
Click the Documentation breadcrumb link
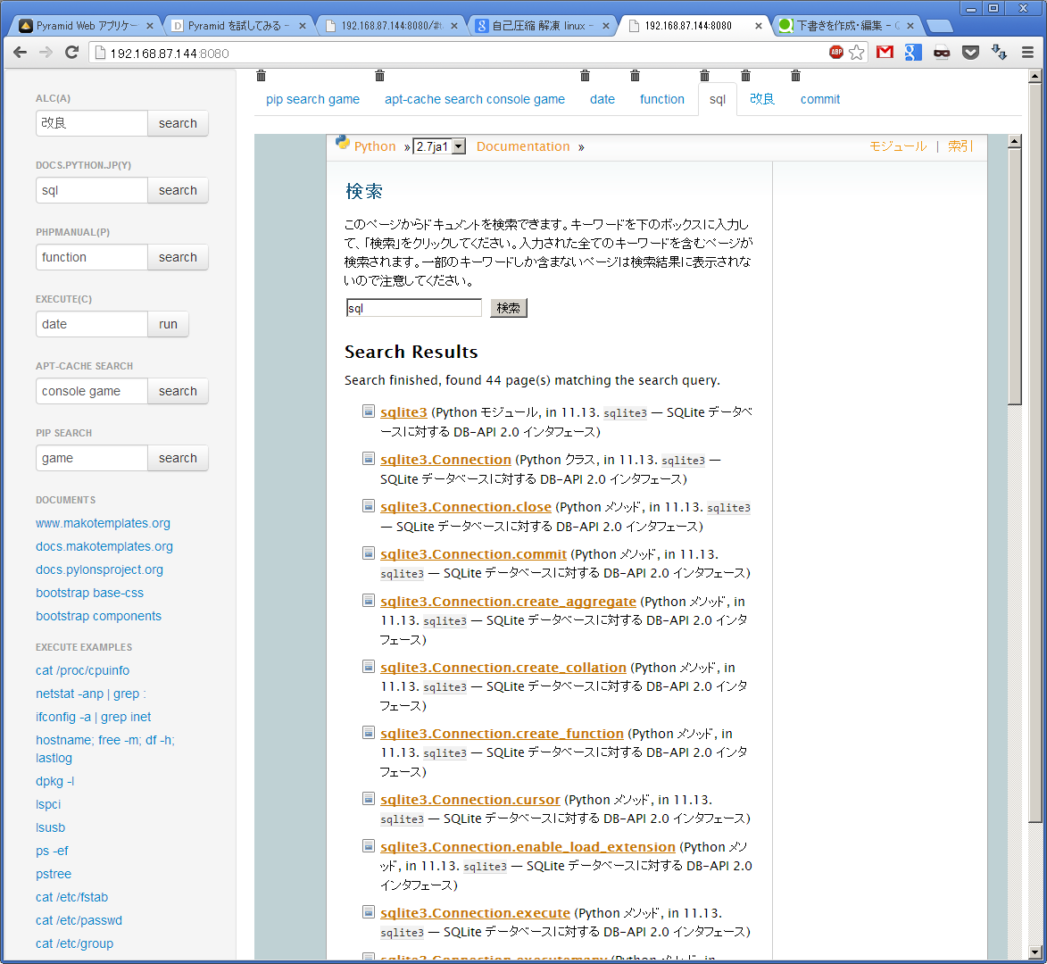[x=523, y=146]
